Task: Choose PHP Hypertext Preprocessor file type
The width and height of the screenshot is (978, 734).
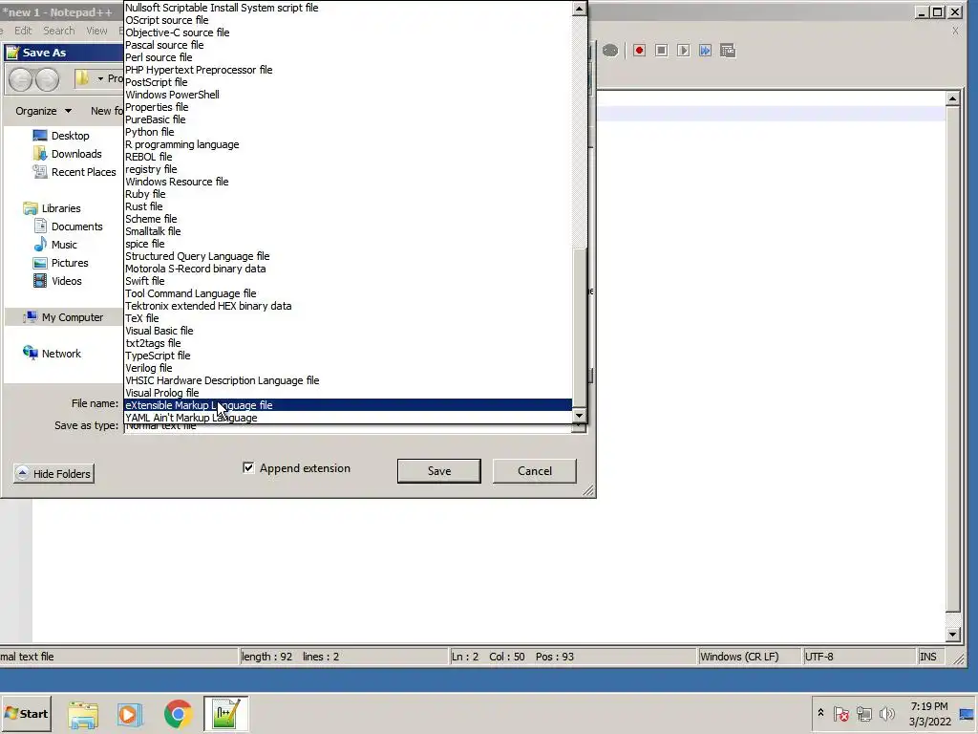Action: click(348, 69)
